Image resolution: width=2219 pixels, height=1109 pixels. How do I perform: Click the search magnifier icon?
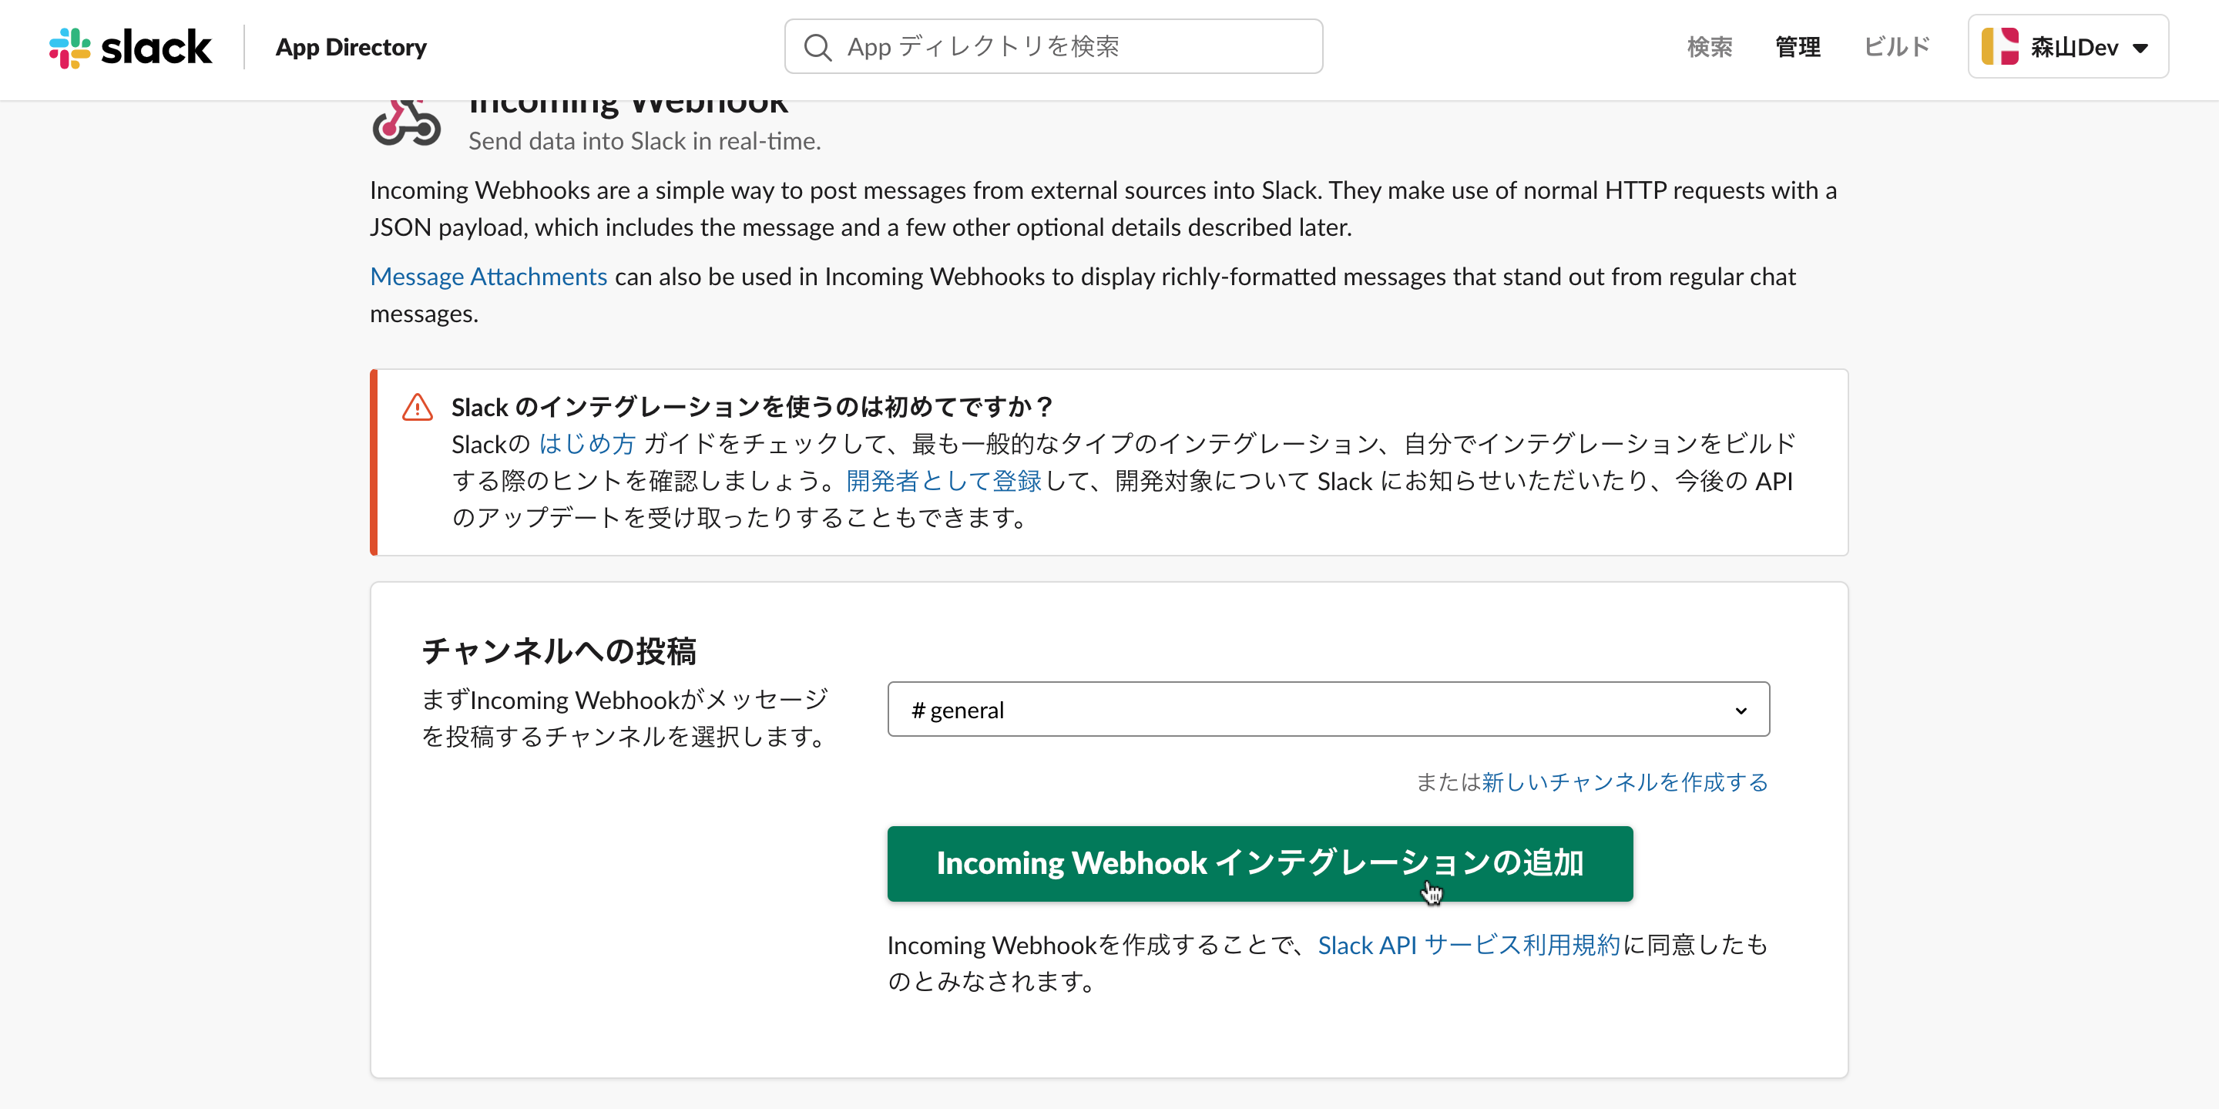coord(817,47)
